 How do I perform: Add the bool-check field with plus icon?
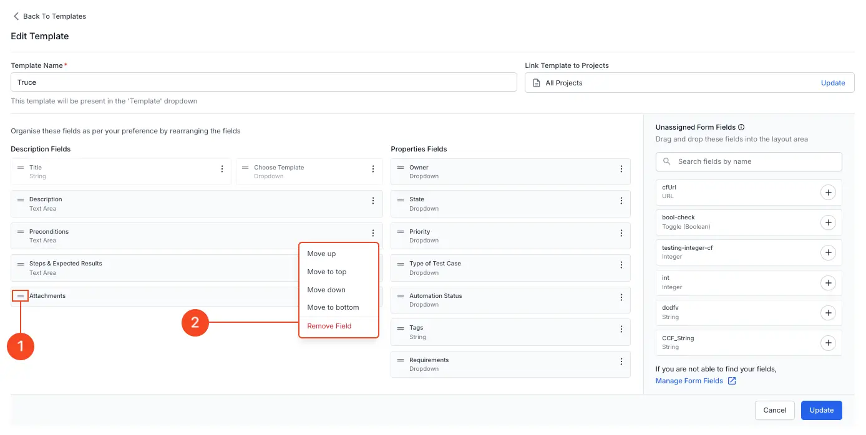tap(827, 222)
